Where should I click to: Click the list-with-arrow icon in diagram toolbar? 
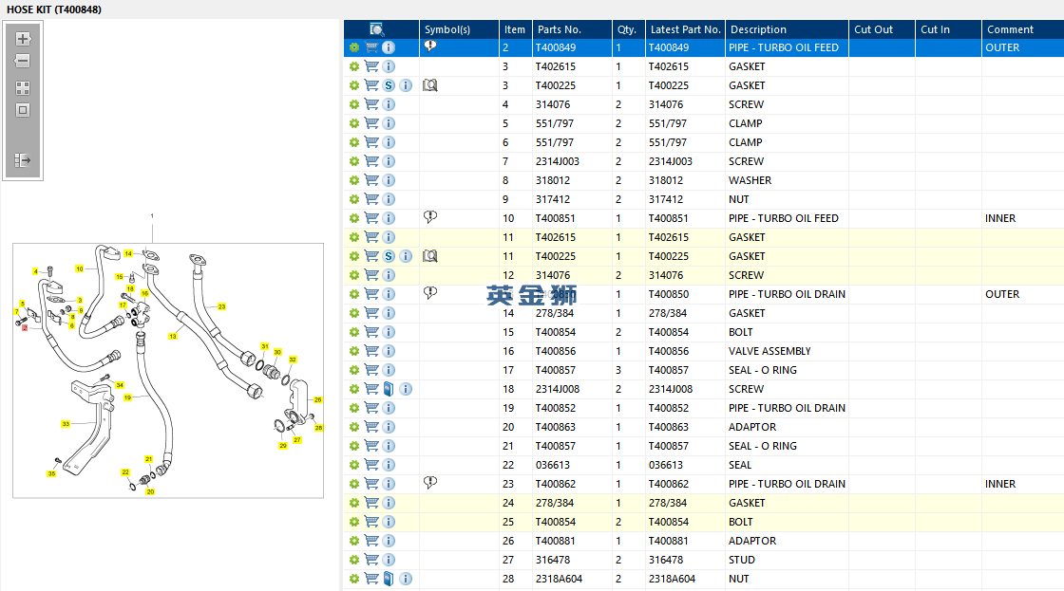click(x=23, y=160)
